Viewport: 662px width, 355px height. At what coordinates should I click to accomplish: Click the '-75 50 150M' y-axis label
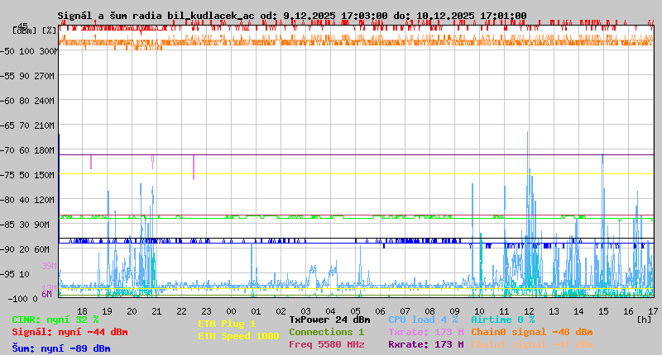(x=27, y=175)
